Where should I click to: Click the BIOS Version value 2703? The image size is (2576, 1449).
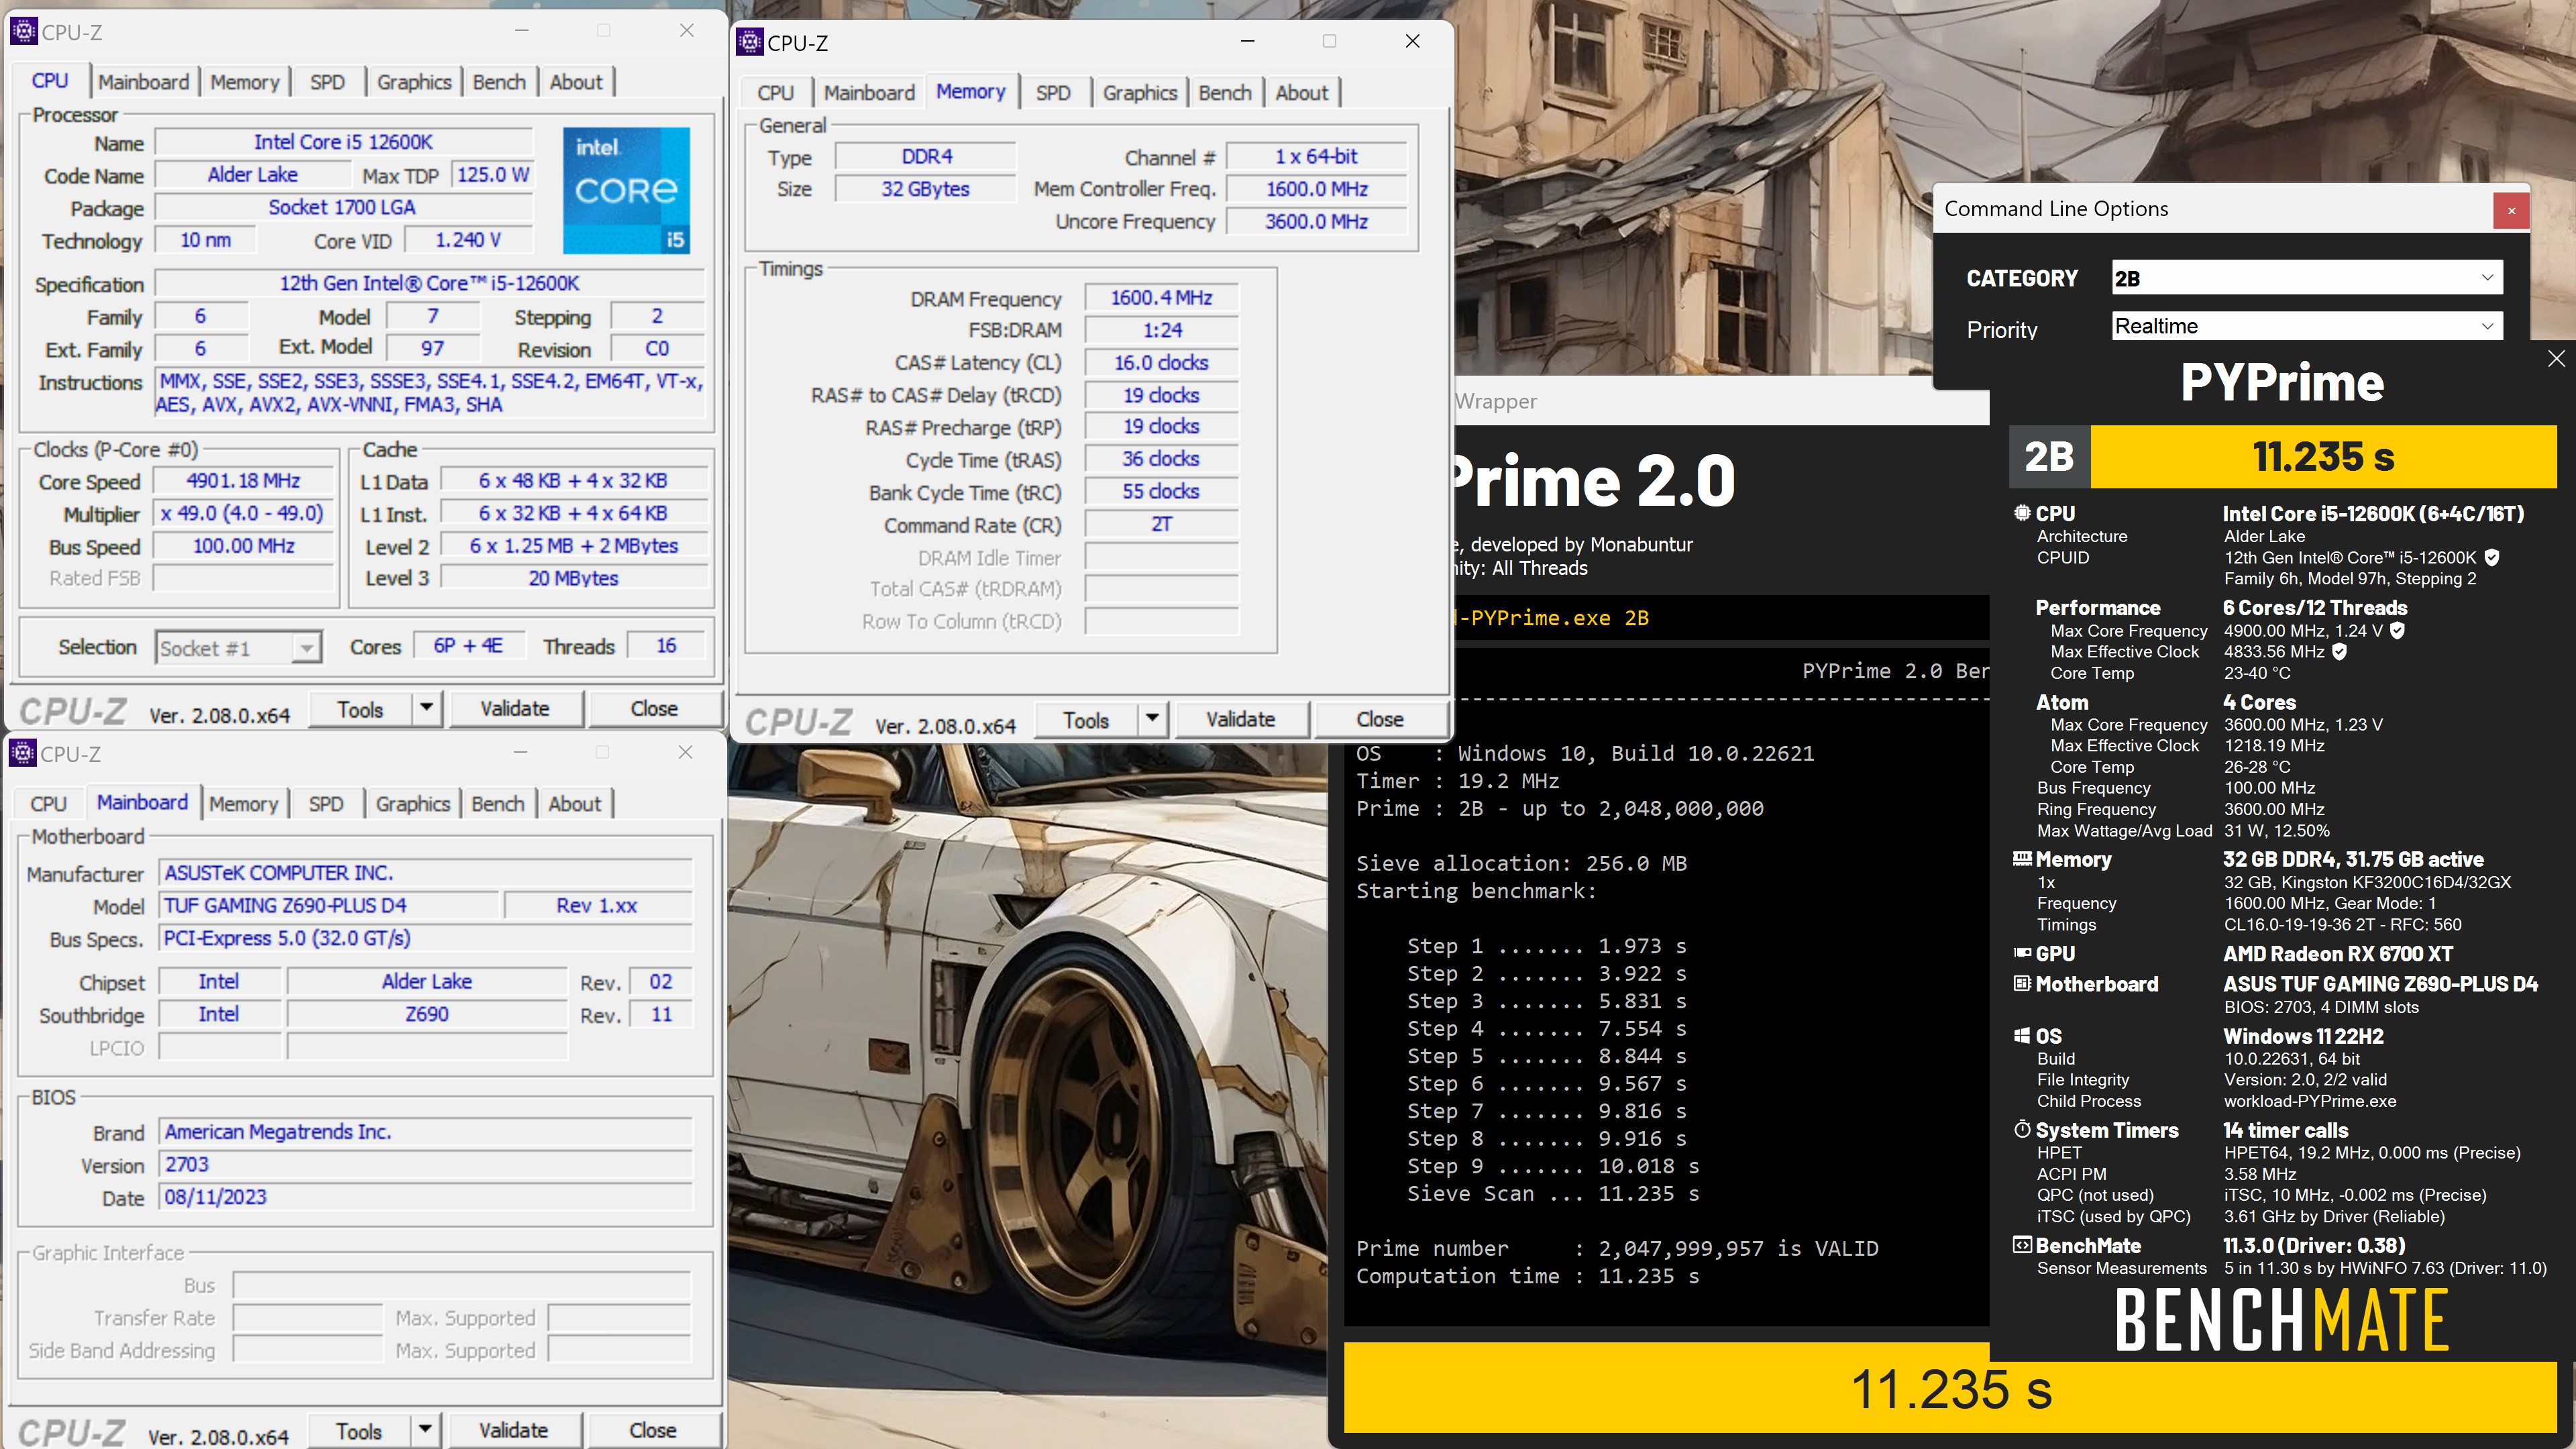tap(425, 1165)
